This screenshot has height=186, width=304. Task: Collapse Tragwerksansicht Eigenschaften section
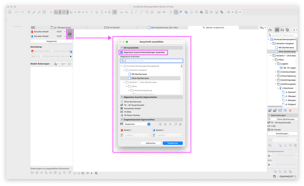122,120
